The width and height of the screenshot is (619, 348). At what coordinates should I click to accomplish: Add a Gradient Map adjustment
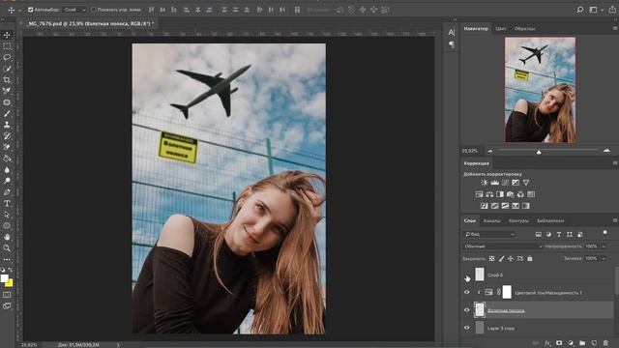click(x=526, y=206)
